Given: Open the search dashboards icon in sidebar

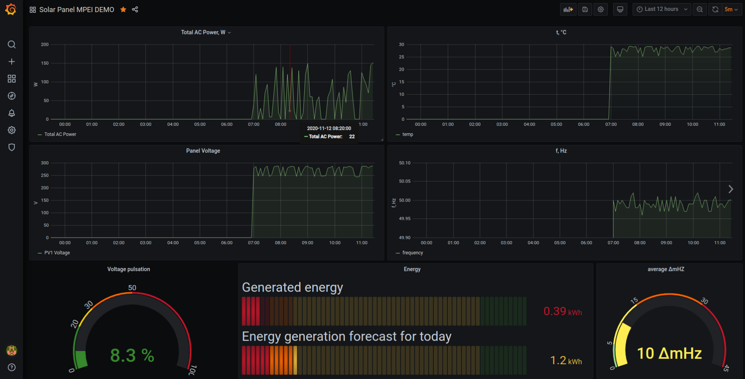Looking at the screenshot, I should click(12, 45).
